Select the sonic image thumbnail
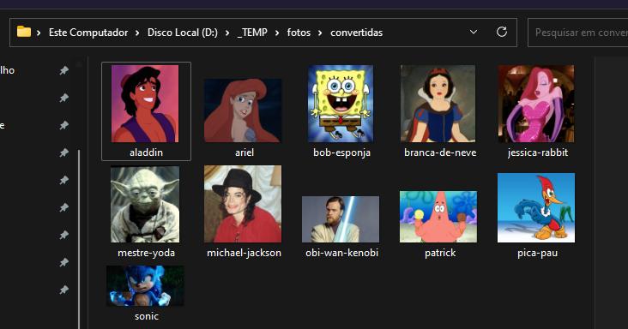 [x=145, y=286]
